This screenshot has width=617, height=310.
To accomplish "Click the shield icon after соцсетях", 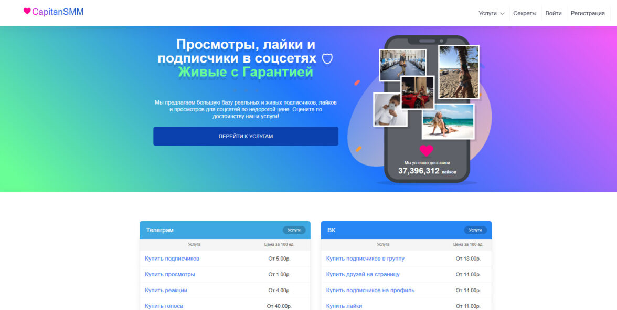I will pyautogui.click(x=327, y=59).
